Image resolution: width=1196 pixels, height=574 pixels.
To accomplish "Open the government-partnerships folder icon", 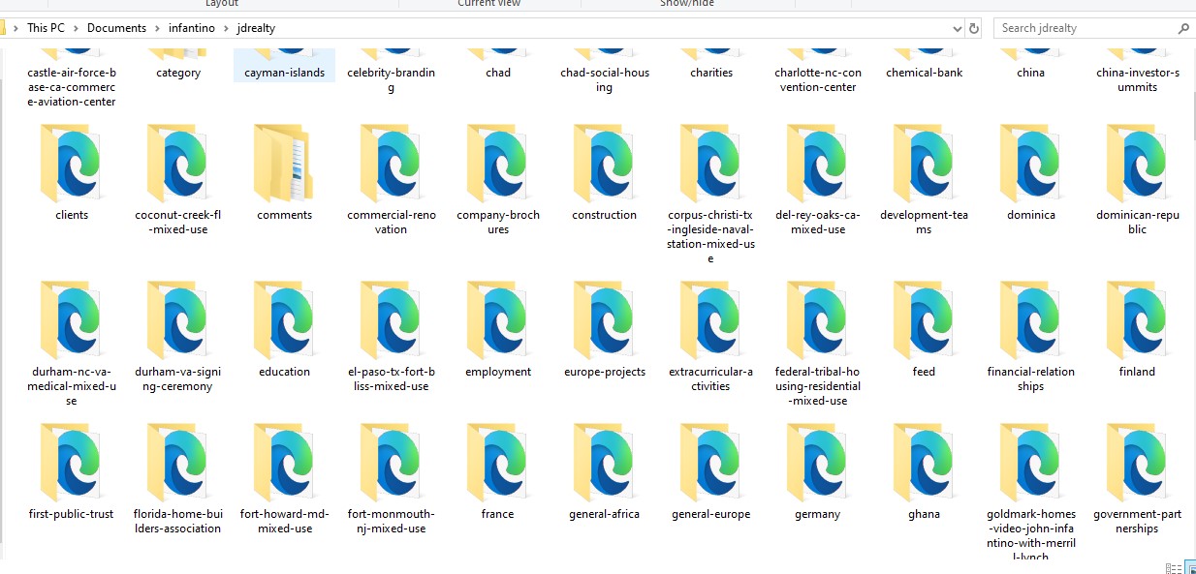I will click(x=1137, y=462).
